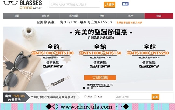The height and width of the screenshot is (110, 175).
Task: Select the first carousel dot
Action: pyautogui.click(x=84, y=88)
